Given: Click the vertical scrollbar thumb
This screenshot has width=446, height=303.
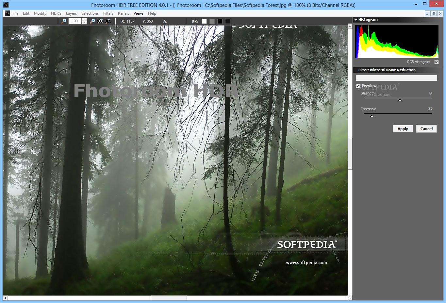Looking at the screenshot, I should 350,154.
